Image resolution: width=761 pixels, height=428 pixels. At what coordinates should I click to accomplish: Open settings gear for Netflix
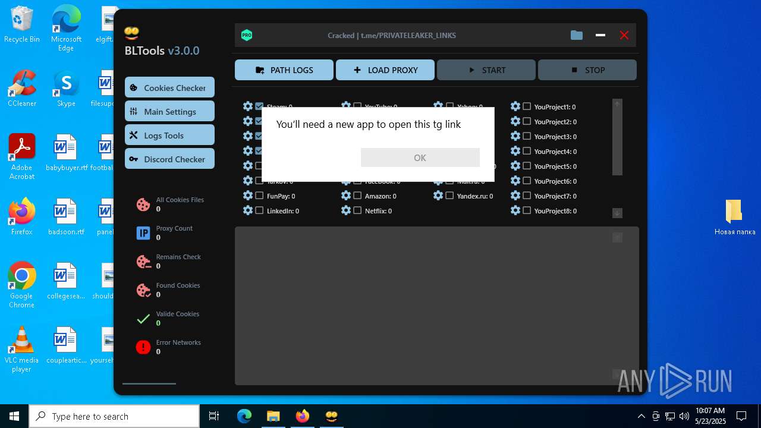(346, 210)
